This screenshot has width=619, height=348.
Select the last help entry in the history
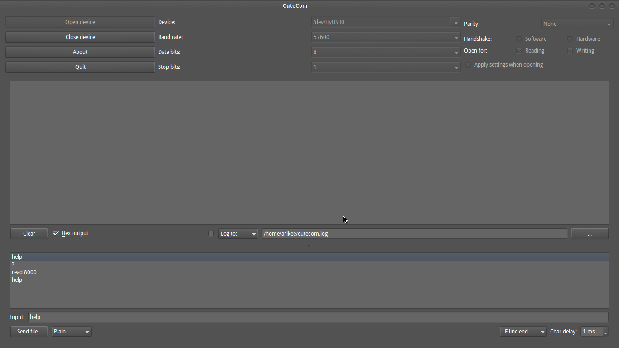tap(309, 280)
